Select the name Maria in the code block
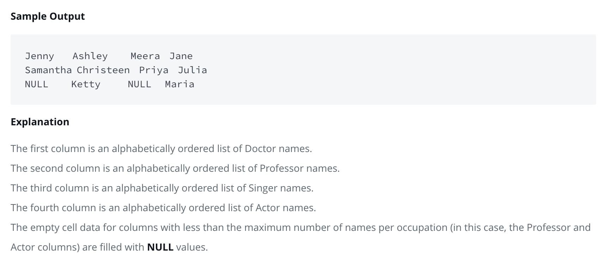The height and width of the screenshot is (271, 613). pyautogui.click(x=180, y=84)
